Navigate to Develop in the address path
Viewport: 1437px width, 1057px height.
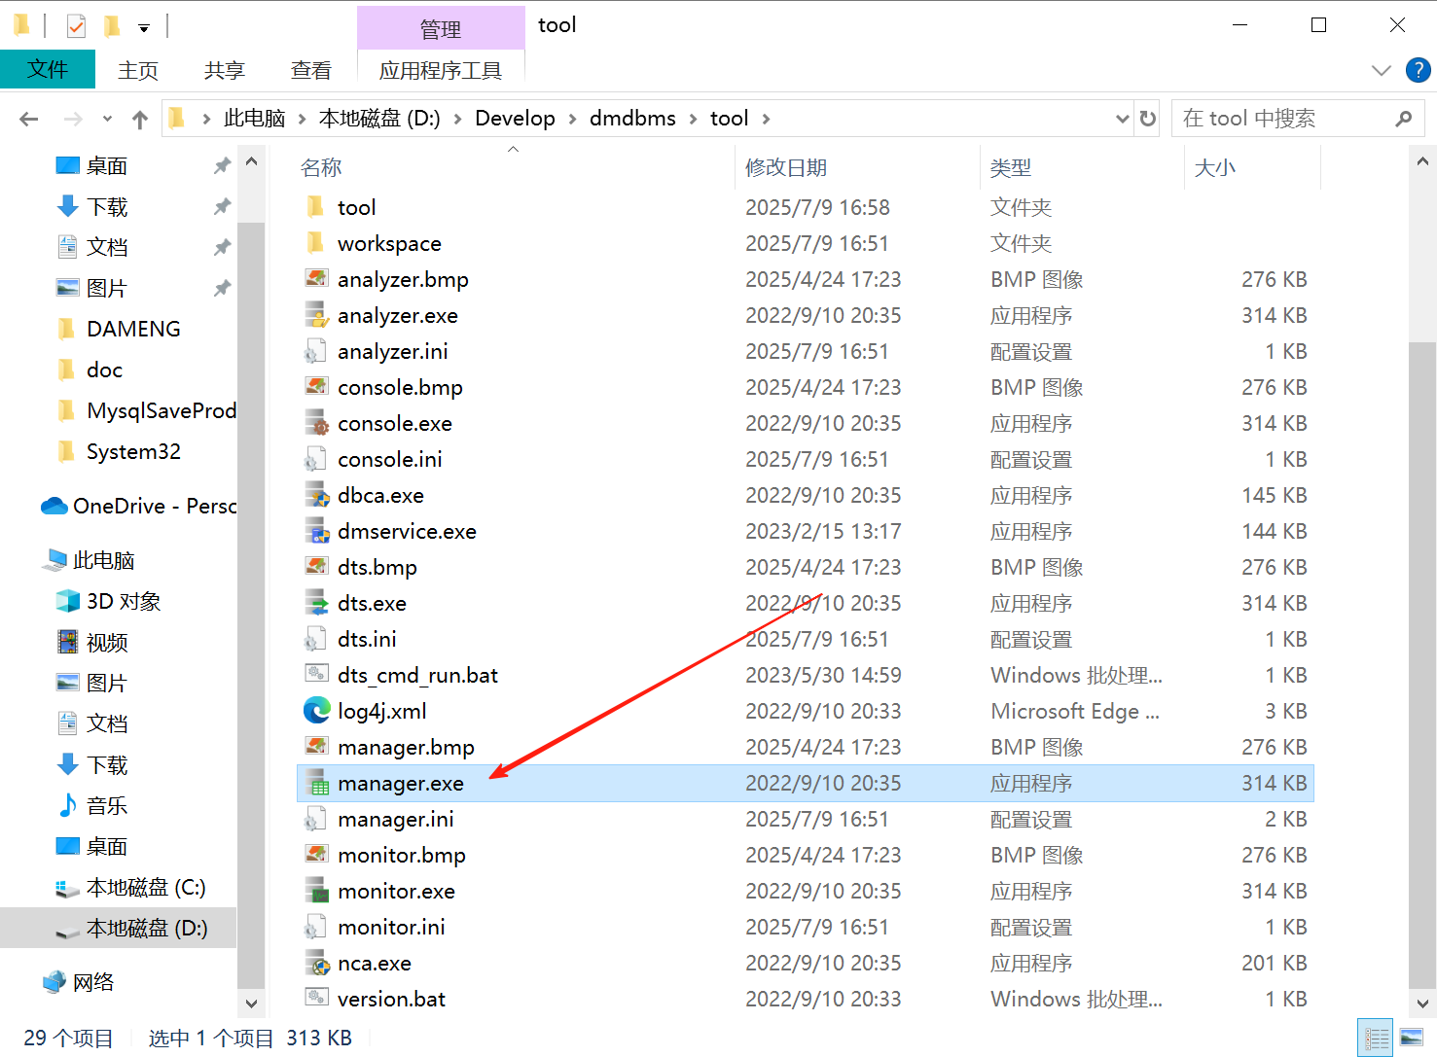pos(515,119)
